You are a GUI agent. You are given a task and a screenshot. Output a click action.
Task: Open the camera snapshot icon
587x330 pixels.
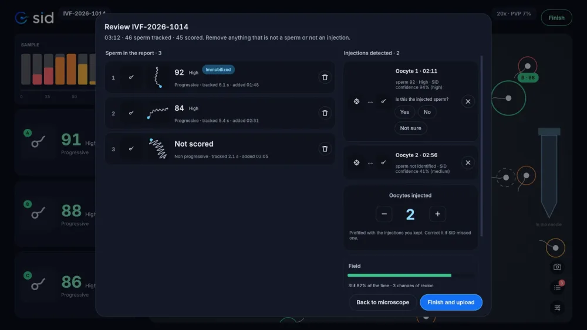[x=557, y=267]
